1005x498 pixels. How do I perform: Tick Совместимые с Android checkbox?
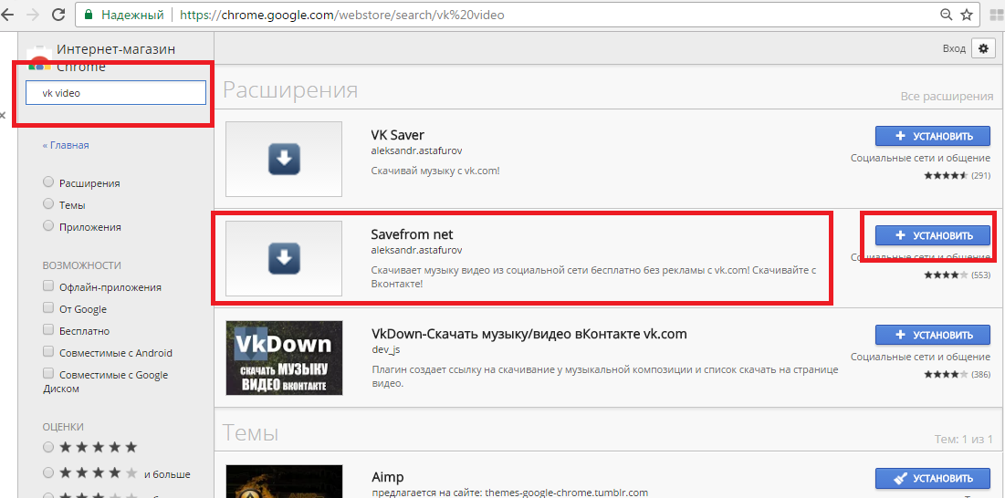[x=48, y=351]
